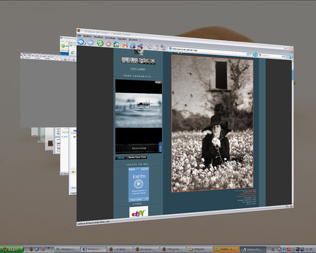Go to the Home page icon

click(116, 44)
